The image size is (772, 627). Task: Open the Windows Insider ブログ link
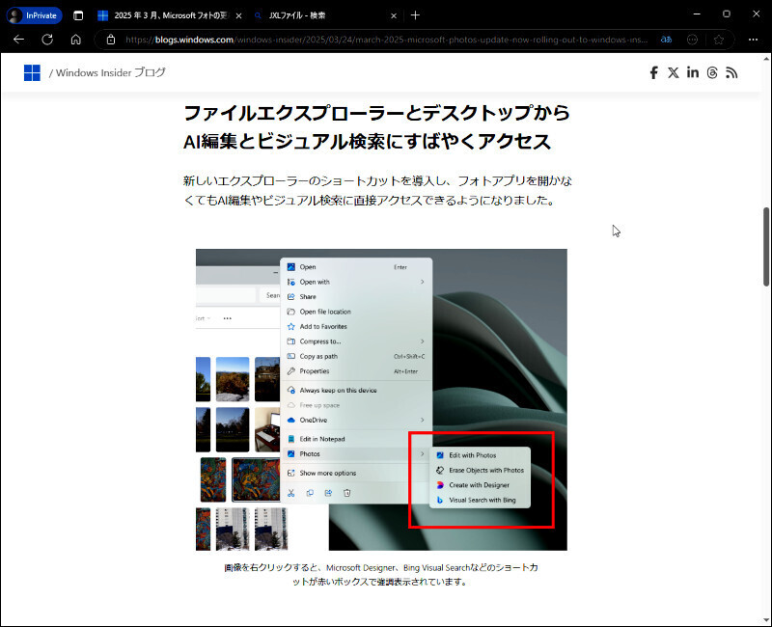tap(111, 73)
